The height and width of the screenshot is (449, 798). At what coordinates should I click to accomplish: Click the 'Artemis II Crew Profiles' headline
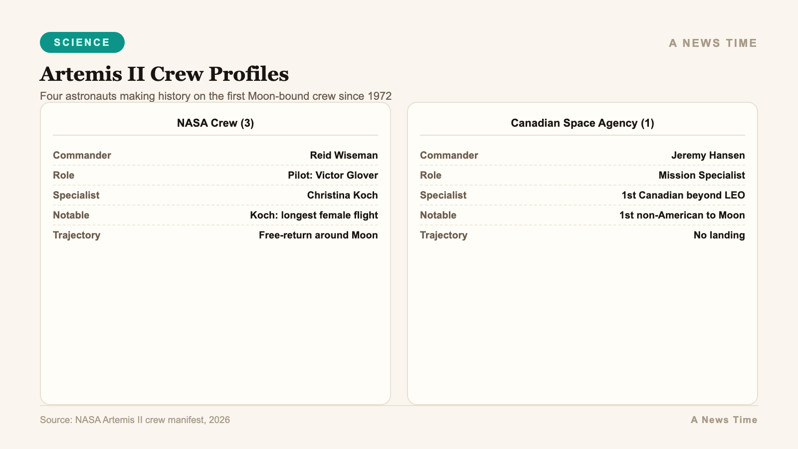click(x=164, y=74)
